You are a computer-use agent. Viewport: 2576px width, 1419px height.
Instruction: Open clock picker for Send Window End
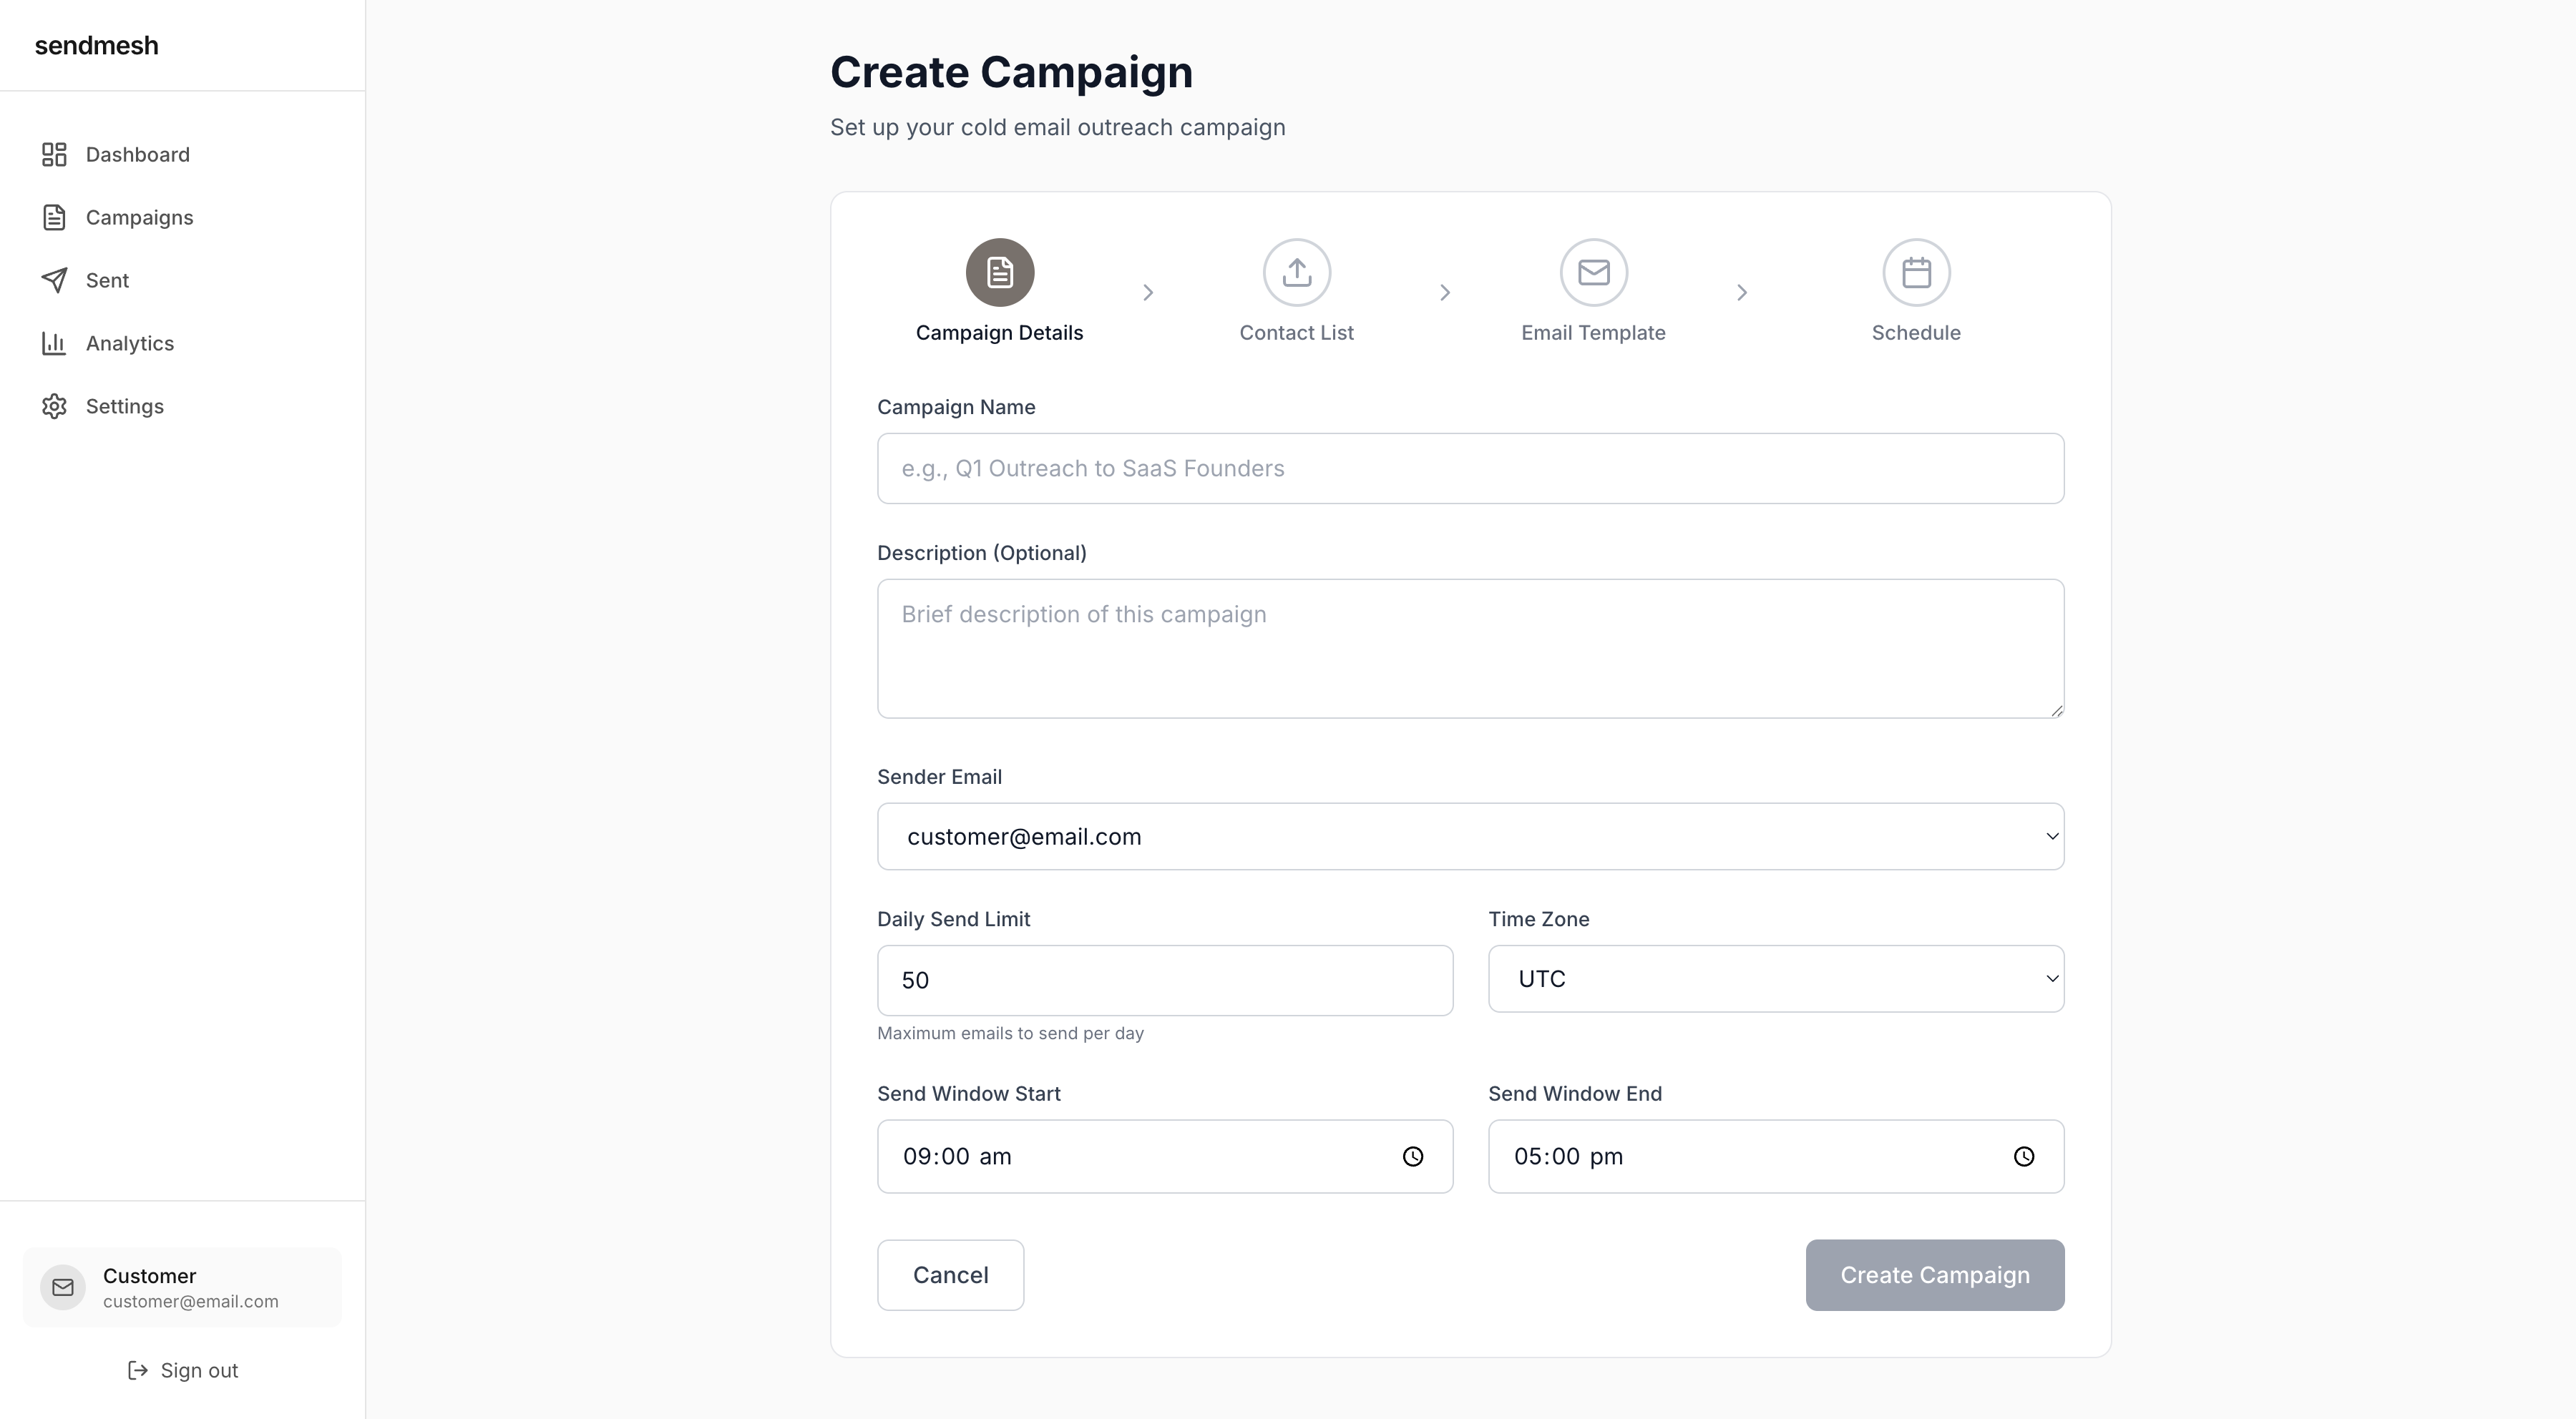pos(2023,1157)
